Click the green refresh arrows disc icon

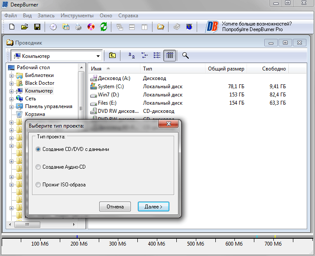[104, 27]
